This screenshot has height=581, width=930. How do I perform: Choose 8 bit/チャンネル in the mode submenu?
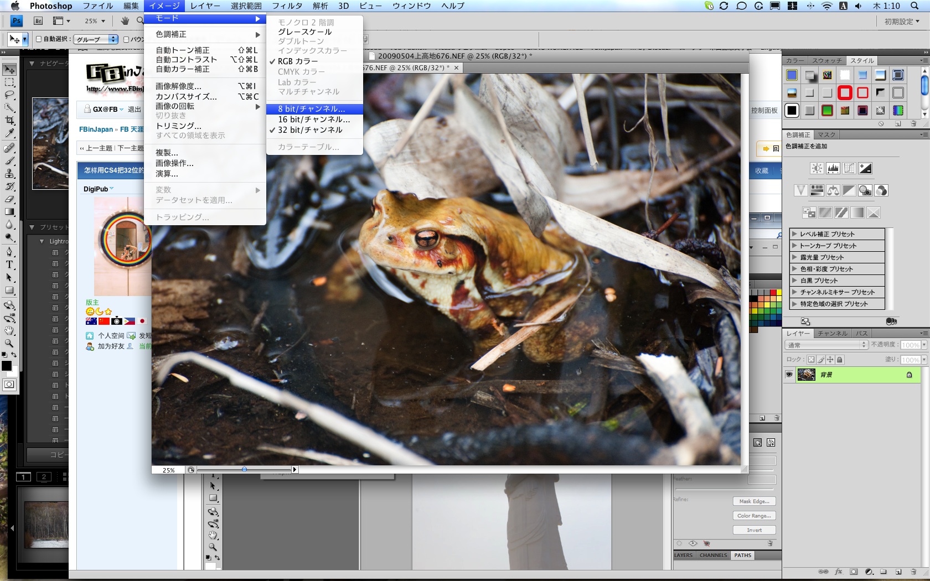pos(314,109)
